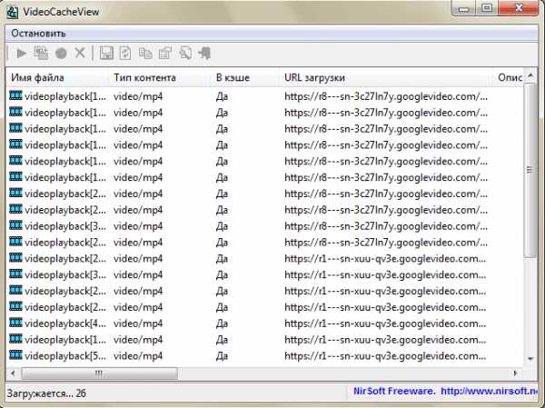Click the floppy-disk Save toolbar icon
Viewport: 545px width, 408px height.
tap(106, 54)
